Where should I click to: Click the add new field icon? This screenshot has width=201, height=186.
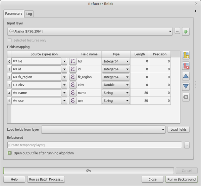(x=186, y=55)
